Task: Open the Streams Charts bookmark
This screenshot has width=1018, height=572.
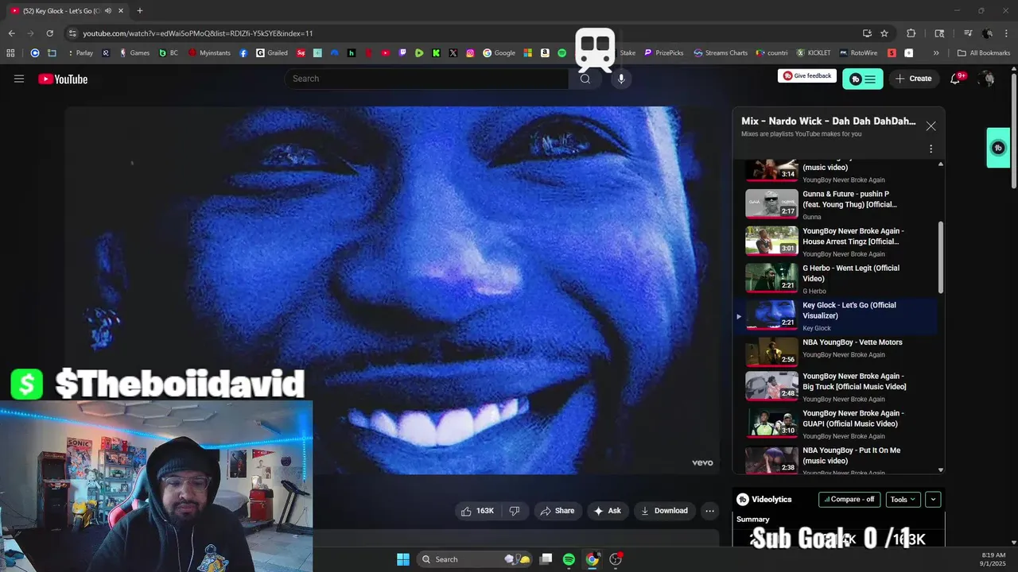Action: click(x=721, y=53)
